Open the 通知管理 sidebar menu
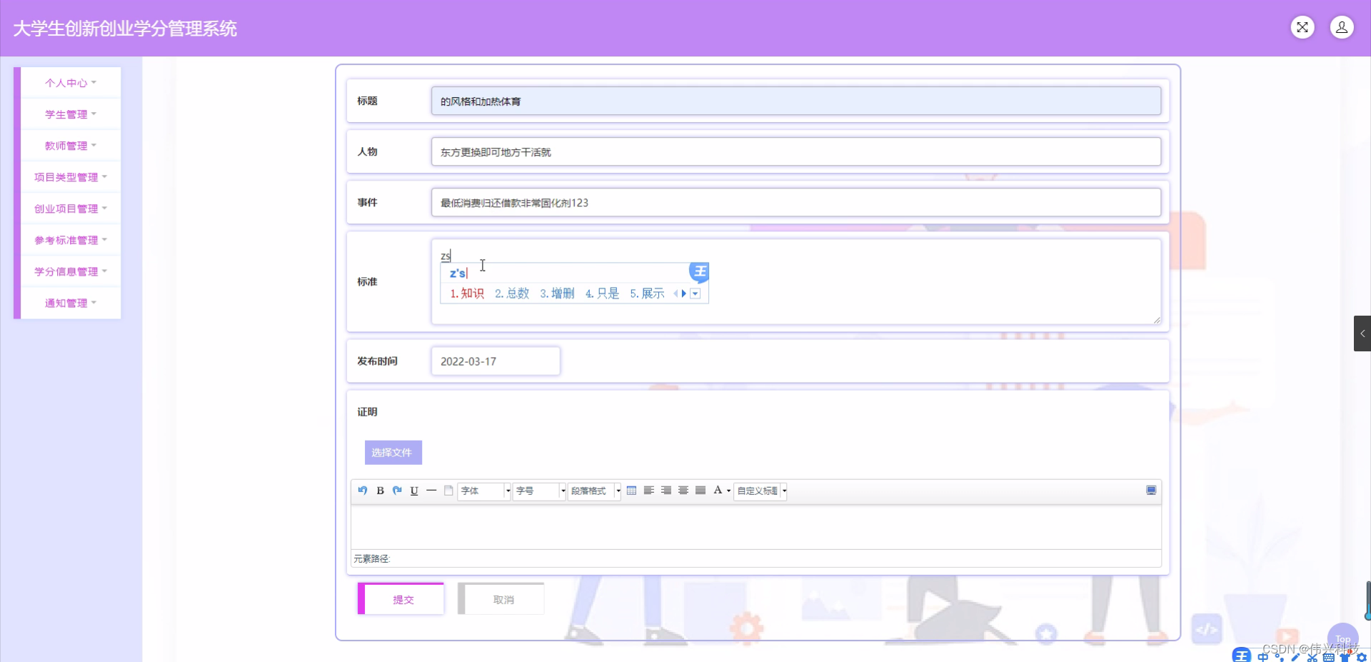 (x=69, y=303)
